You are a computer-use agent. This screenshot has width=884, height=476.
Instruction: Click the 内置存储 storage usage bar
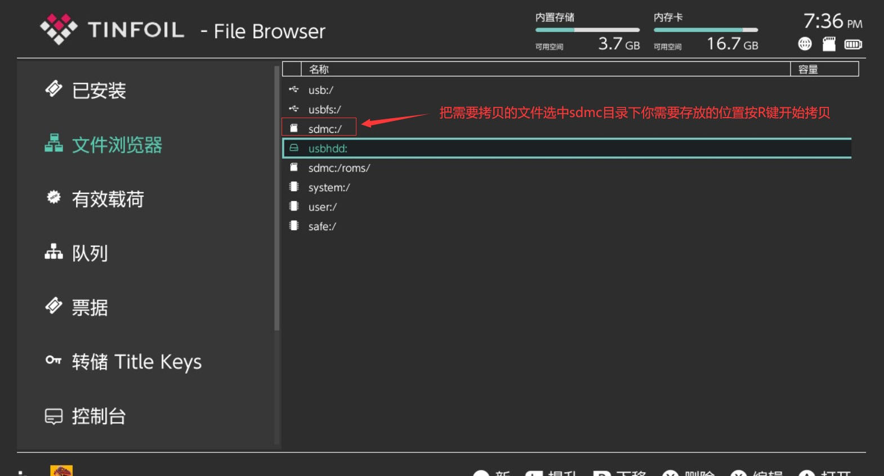587,30
